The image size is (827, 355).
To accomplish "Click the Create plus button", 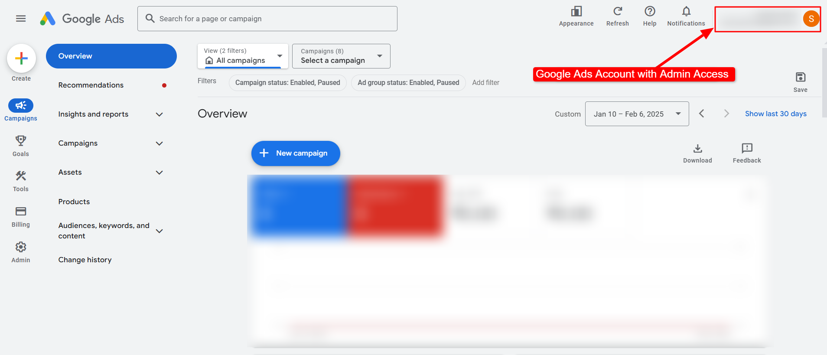I will pos(21,59).
